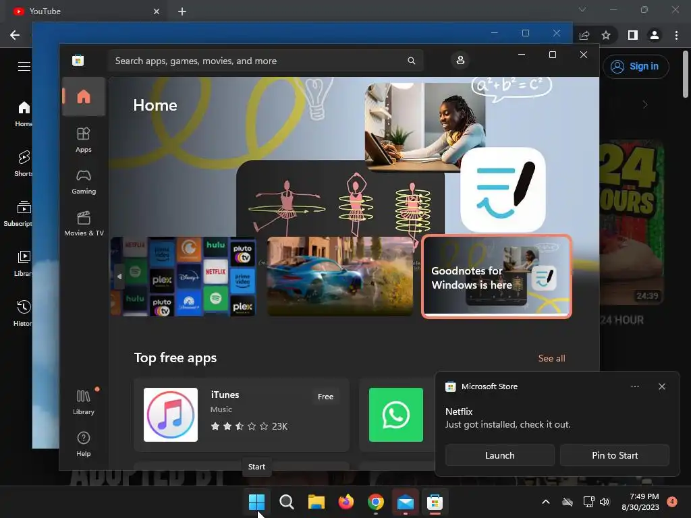This screenshot has width=691, height=518.
Task: Open a new Chrome tab
Action: [x=182, y=11]
